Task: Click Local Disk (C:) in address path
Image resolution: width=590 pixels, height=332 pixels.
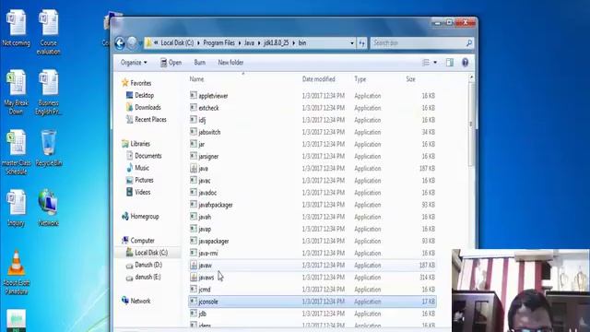Action: coord(177,43)
